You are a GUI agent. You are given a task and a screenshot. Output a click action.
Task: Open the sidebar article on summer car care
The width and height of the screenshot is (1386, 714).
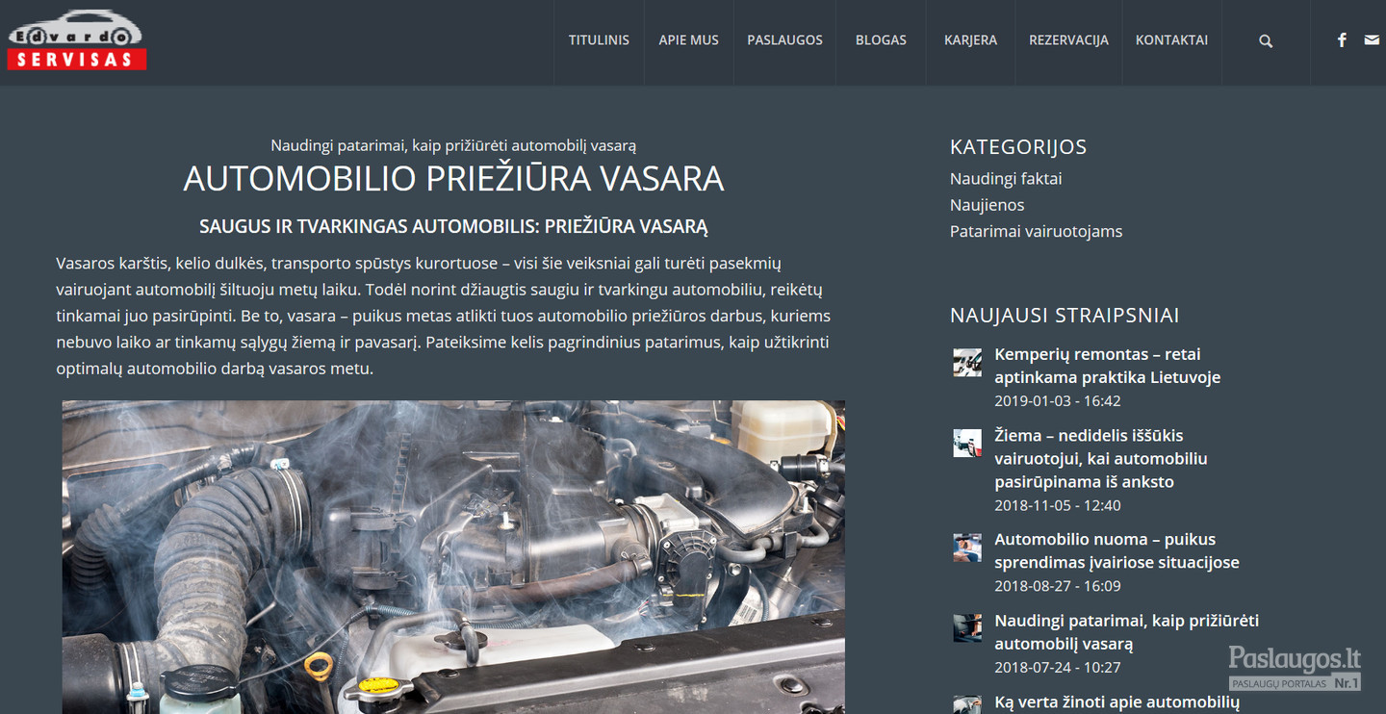[1127, 632]
